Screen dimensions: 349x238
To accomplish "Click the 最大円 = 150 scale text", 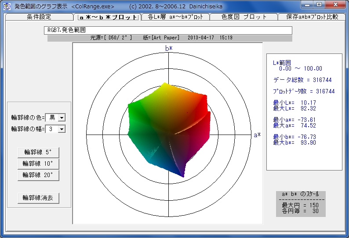I will [x=300, y=205].
